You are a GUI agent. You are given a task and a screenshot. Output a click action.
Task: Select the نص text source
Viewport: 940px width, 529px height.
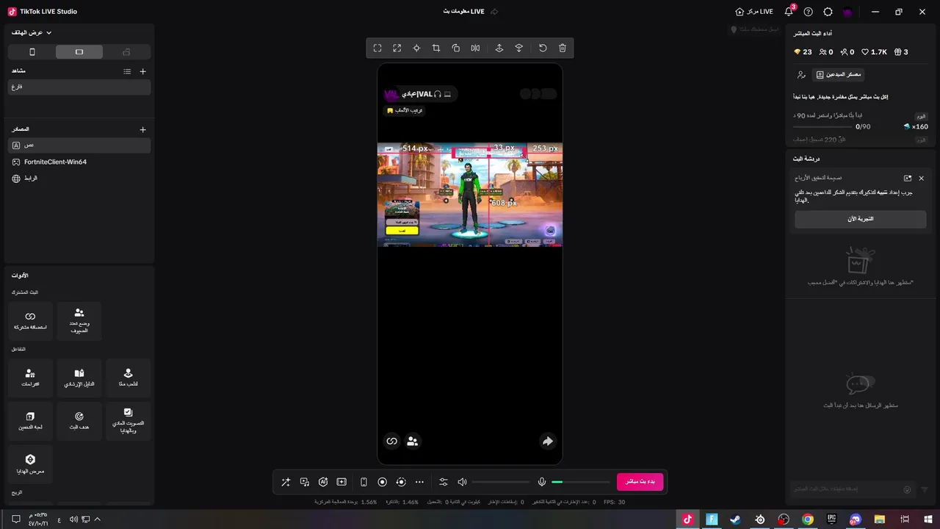coord(79,145)
